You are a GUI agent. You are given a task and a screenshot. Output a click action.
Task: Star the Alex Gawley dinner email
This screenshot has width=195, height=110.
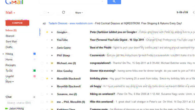47,71
